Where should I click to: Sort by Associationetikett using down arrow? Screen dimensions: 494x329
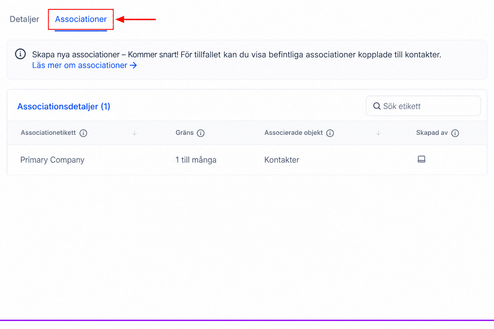point(135,133)
